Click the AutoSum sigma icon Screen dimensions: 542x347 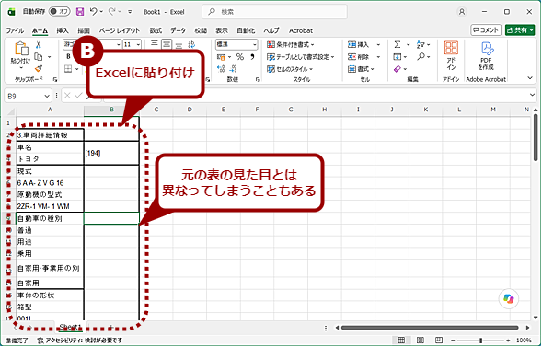[398, 44]
